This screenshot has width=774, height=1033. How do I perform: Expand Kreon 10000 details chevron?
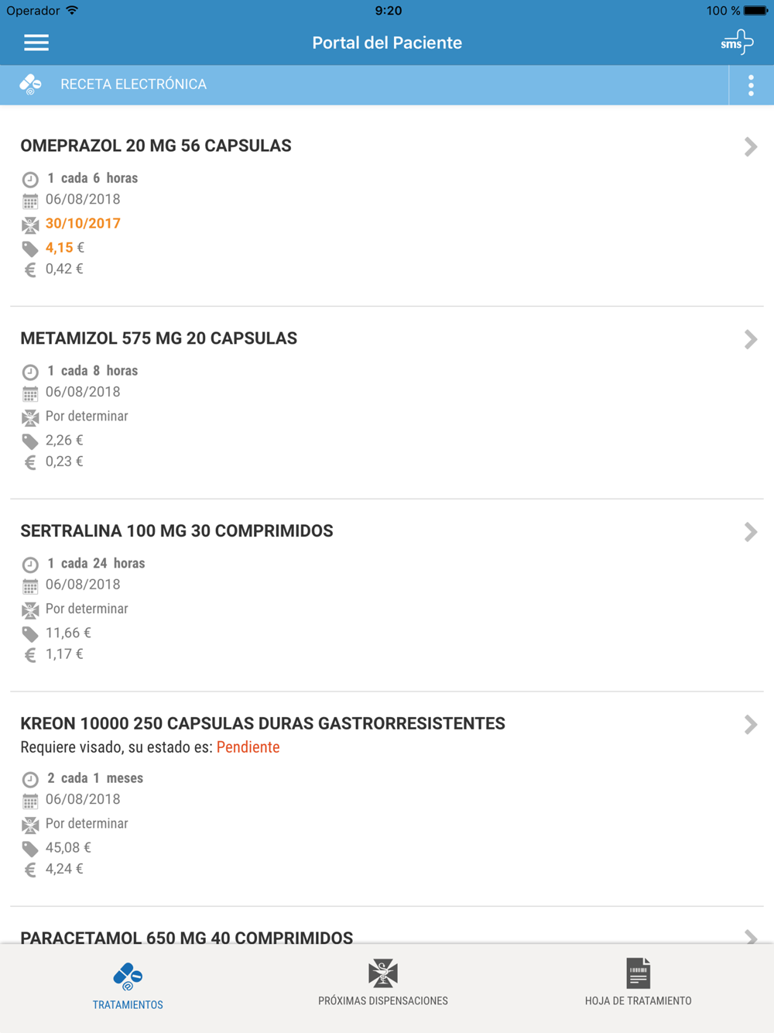[x=750, y=725]
